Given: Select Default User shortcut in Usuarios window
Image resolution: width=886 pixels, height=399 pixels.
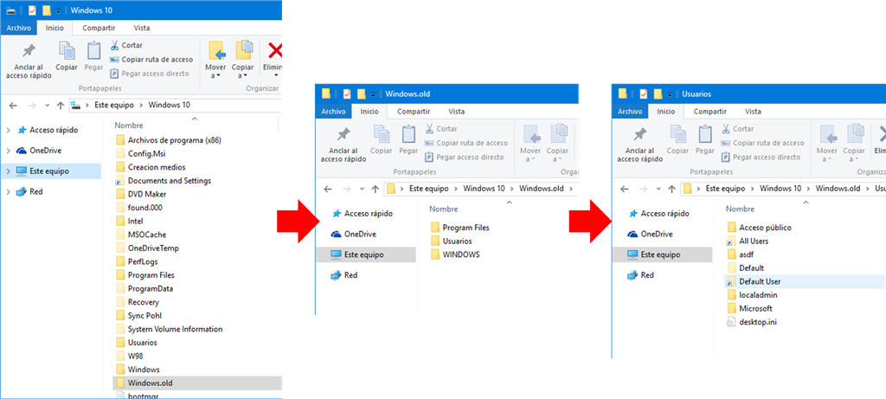Looking at the screenshot, I should click(x=805, y=281).
